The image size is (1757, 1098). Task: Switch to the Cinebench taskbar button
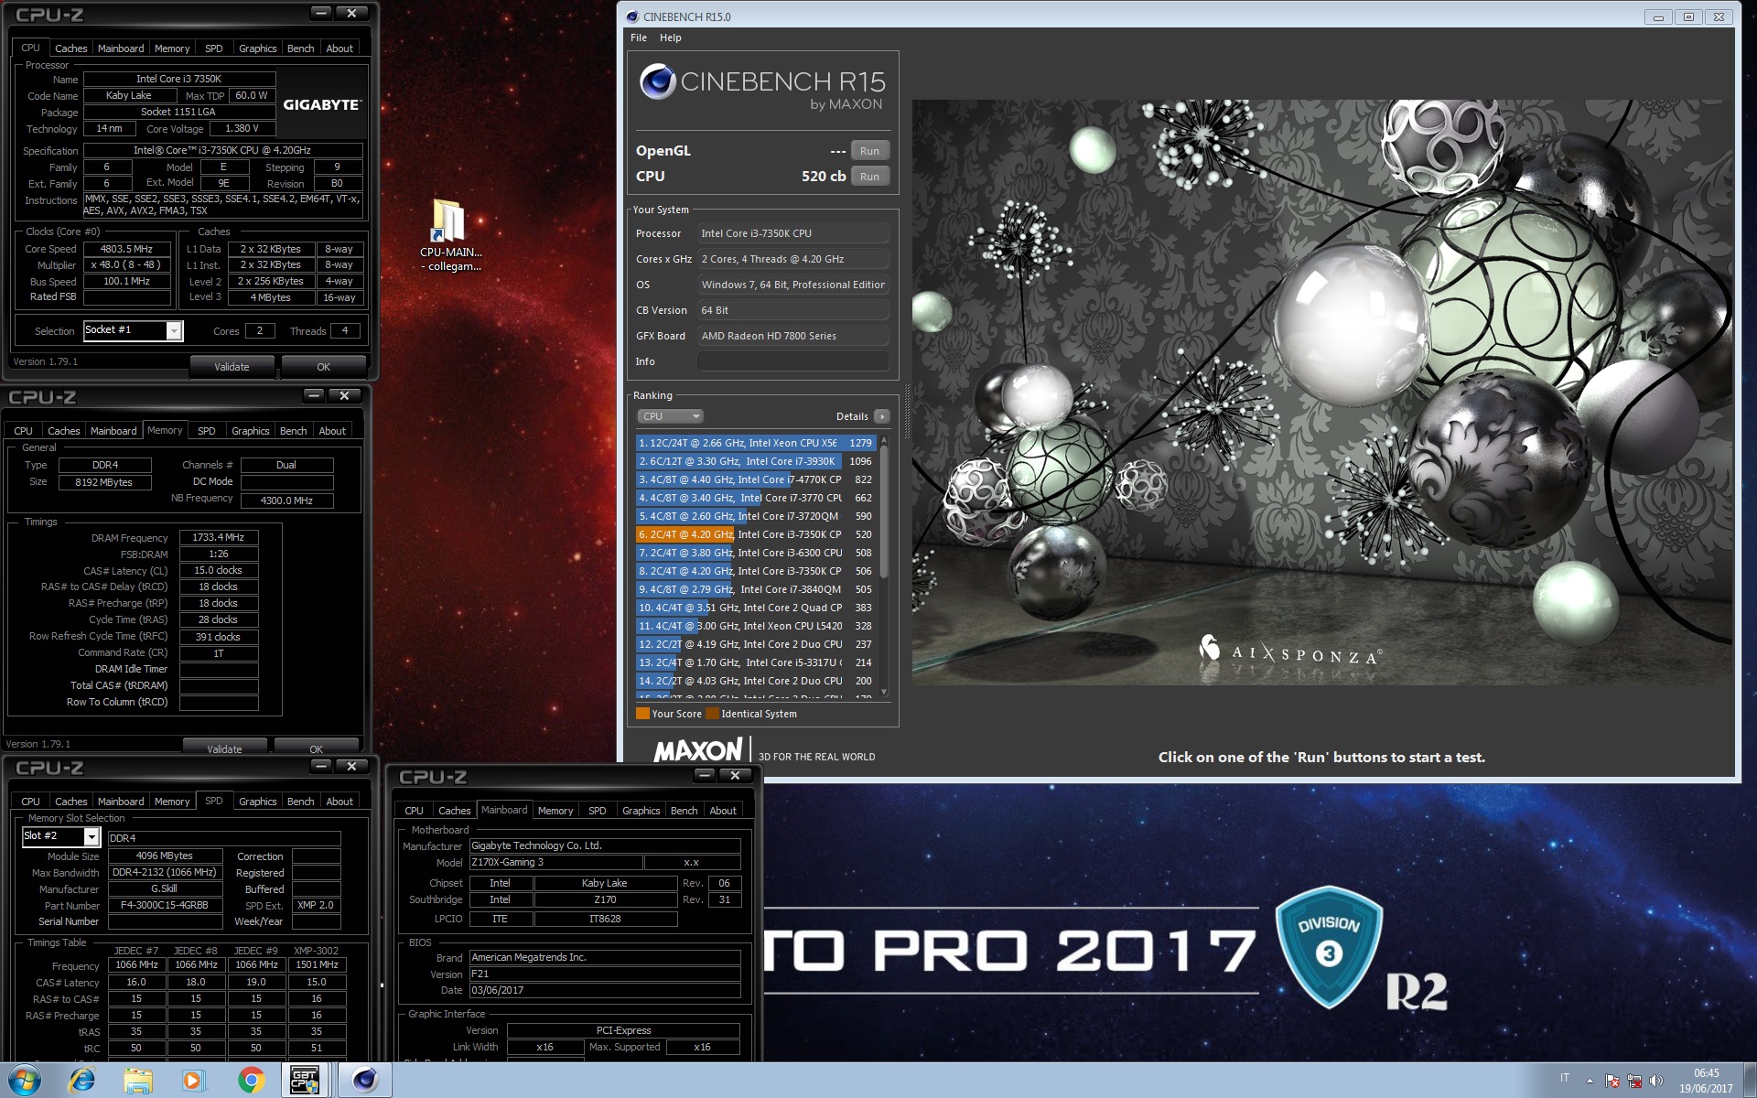pyautogui.click(x=365, y=1080)
